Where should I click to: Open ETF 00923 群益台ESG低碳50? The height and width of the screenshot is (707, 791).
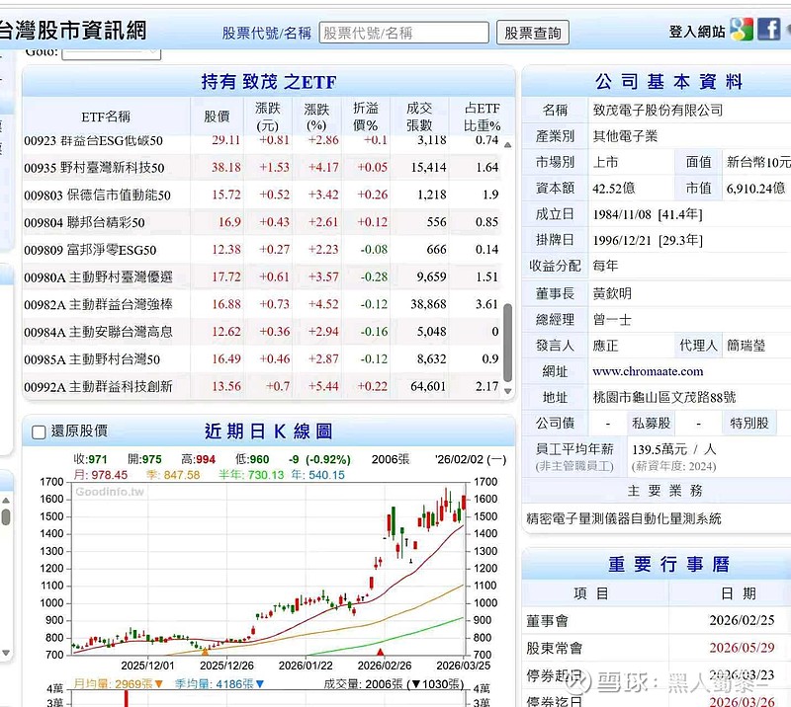[93, 140]
